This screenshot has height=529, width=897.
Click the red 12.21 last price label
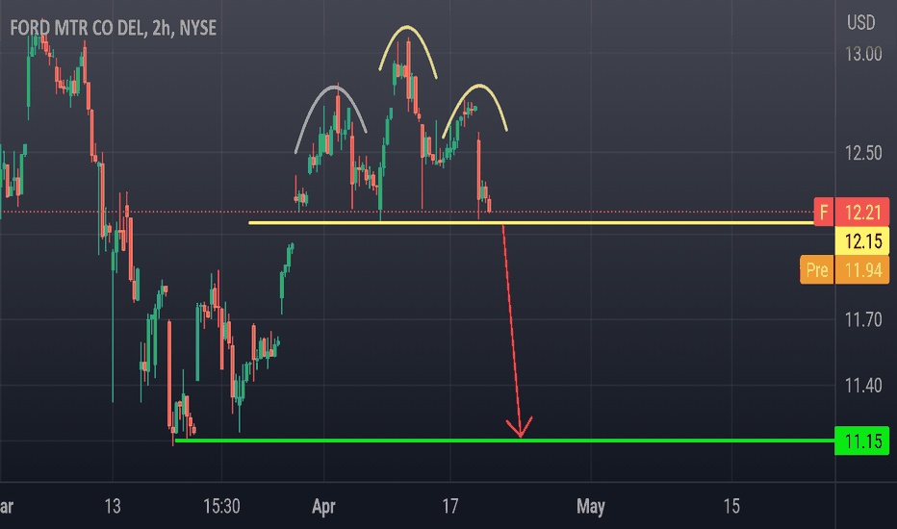(x=862, y=213)
